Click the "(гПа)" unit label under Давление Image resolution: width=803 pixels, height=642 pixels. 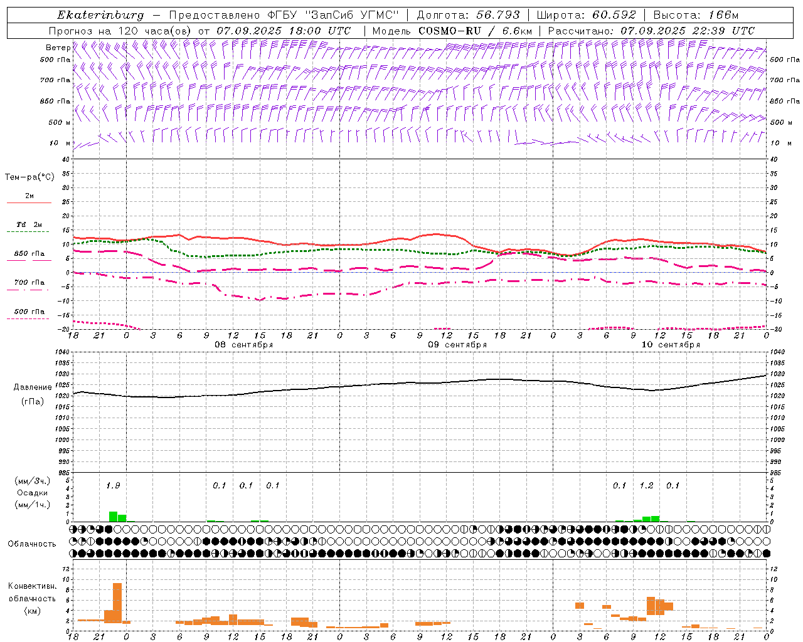tap(33, 402)
